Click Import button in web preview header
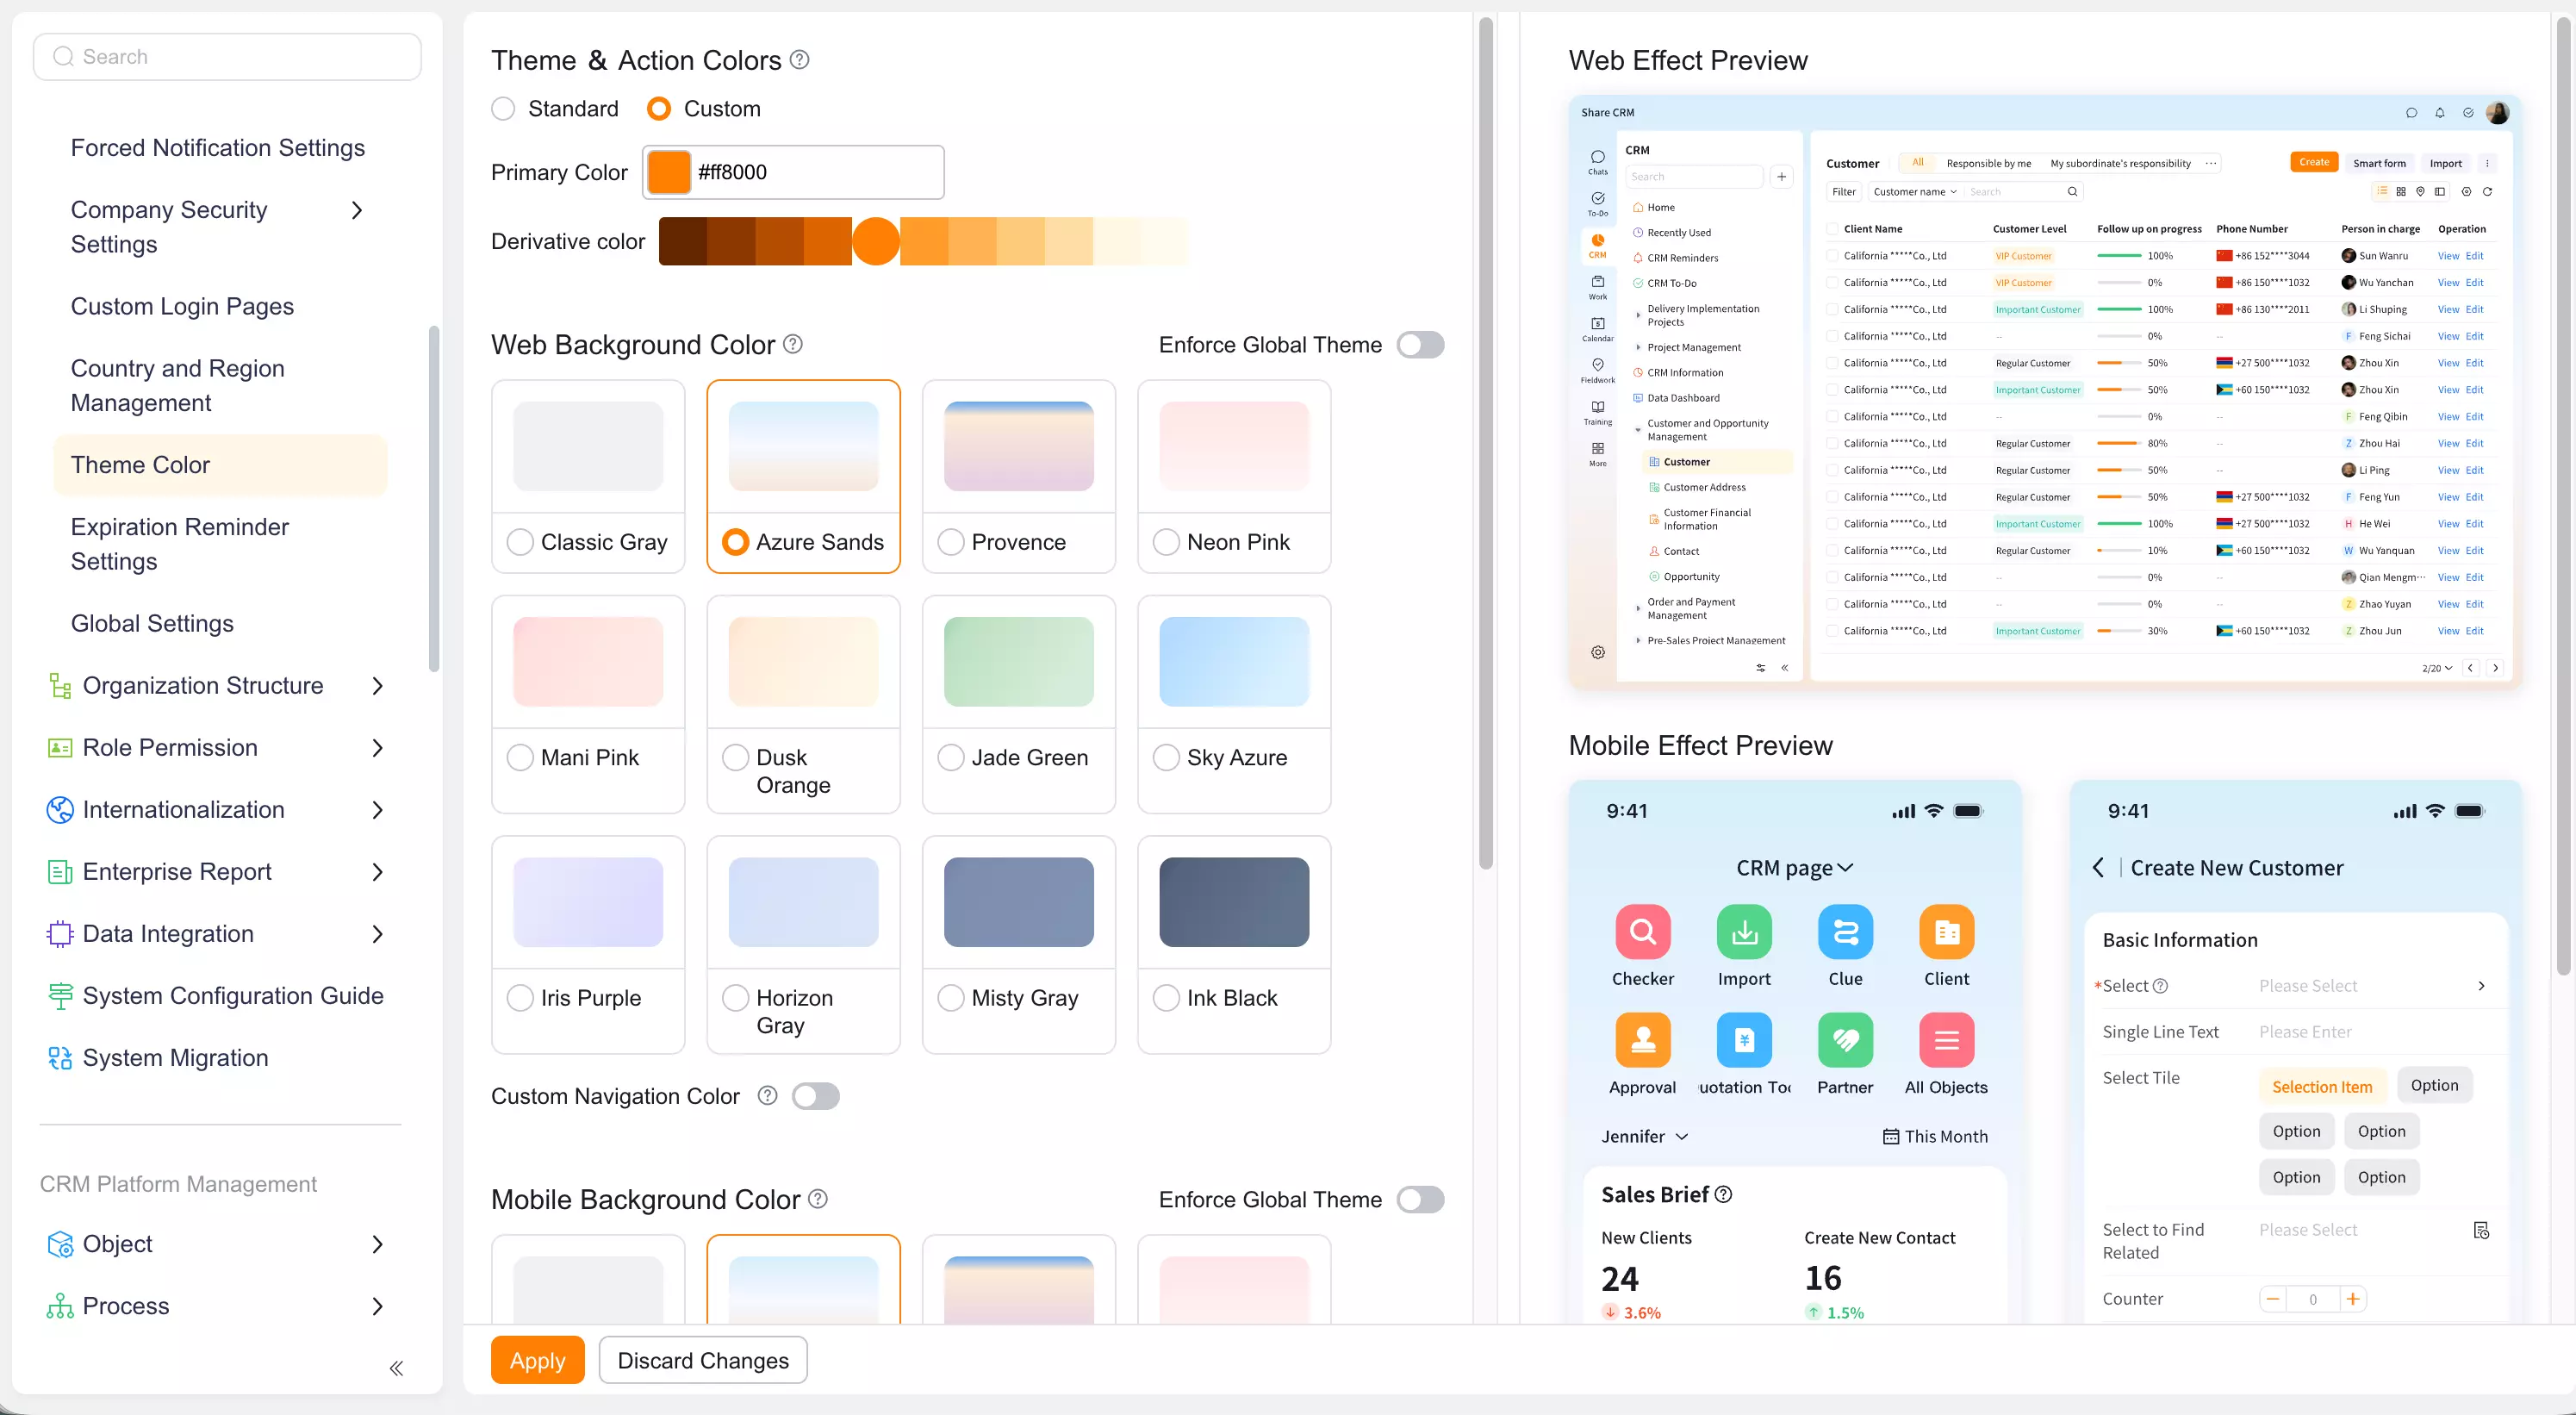The image size is (2576, 1415). coord(2445,163)
